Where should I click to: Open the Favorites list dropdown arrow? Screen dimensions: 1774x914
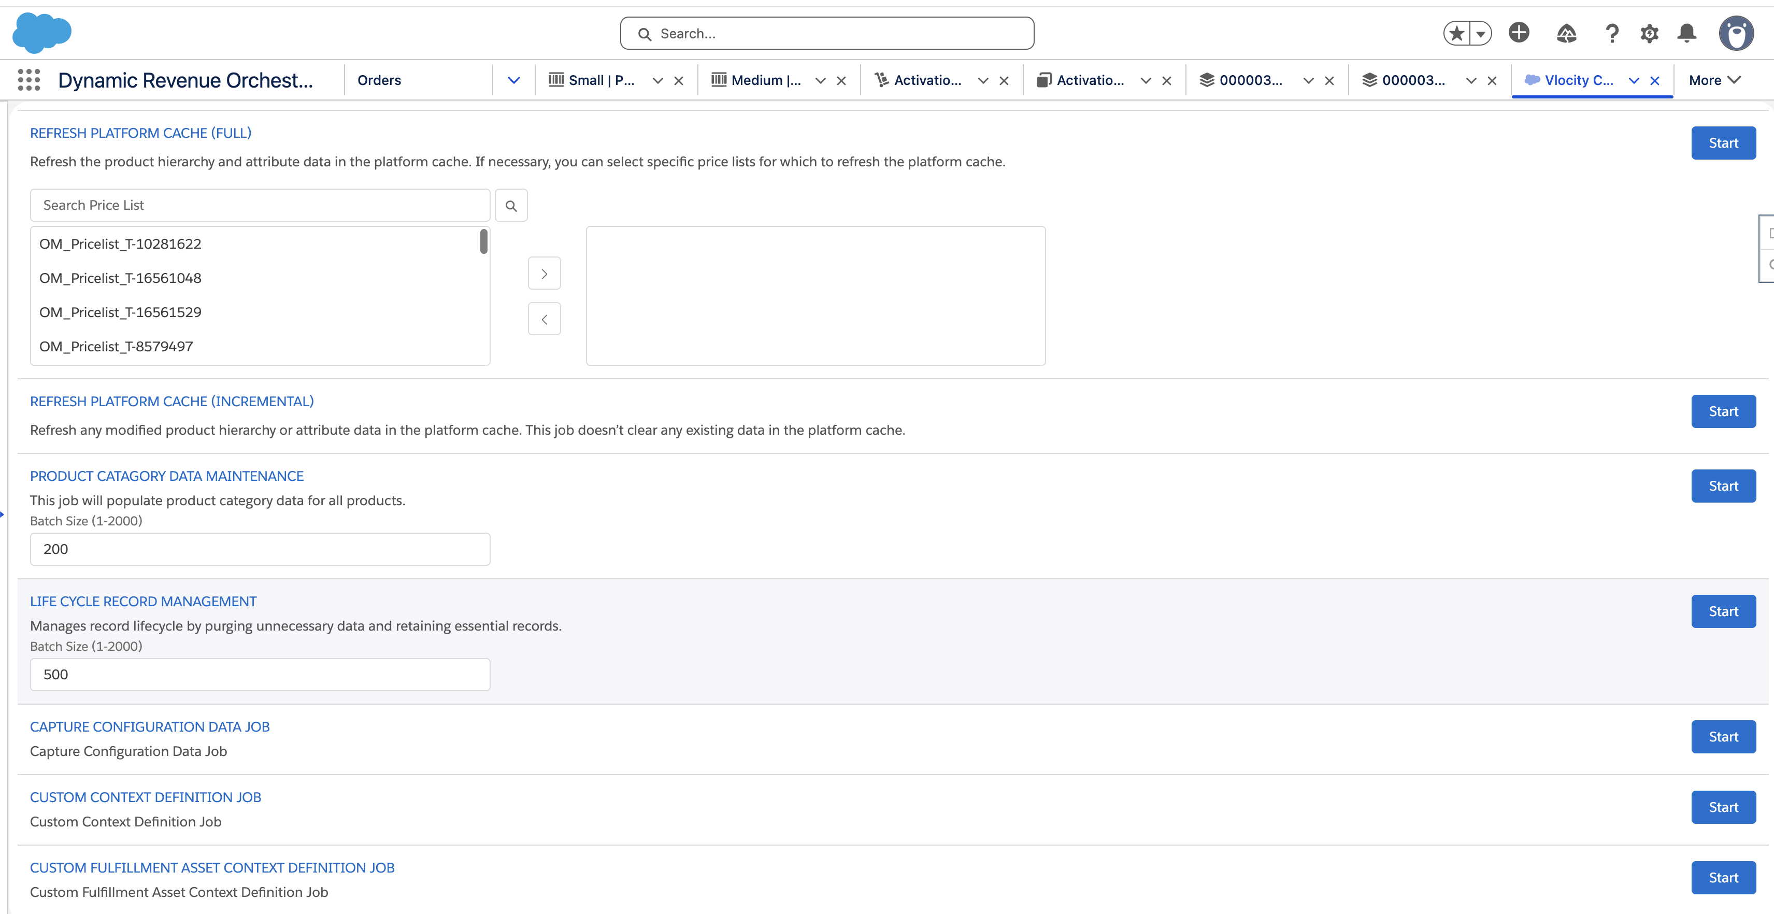1481,33
